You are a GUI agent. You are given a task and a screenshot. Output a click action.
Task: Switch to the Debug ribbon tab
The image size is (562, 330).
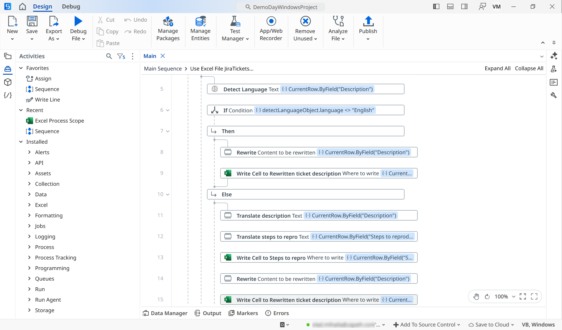[x=71, y=6]
